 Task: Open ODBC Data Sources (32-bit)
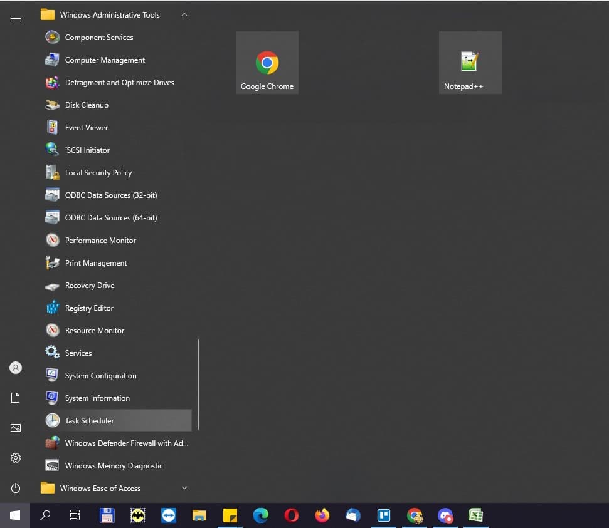tap(116, 195)
